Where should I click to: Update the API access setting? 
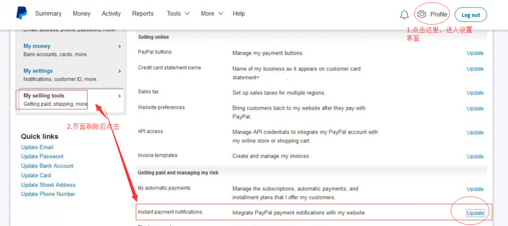click(475, 132)
